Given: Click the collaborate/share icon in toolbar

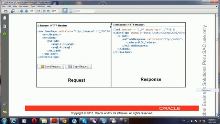Looking at the screenshot, I should tap(13, 11).
